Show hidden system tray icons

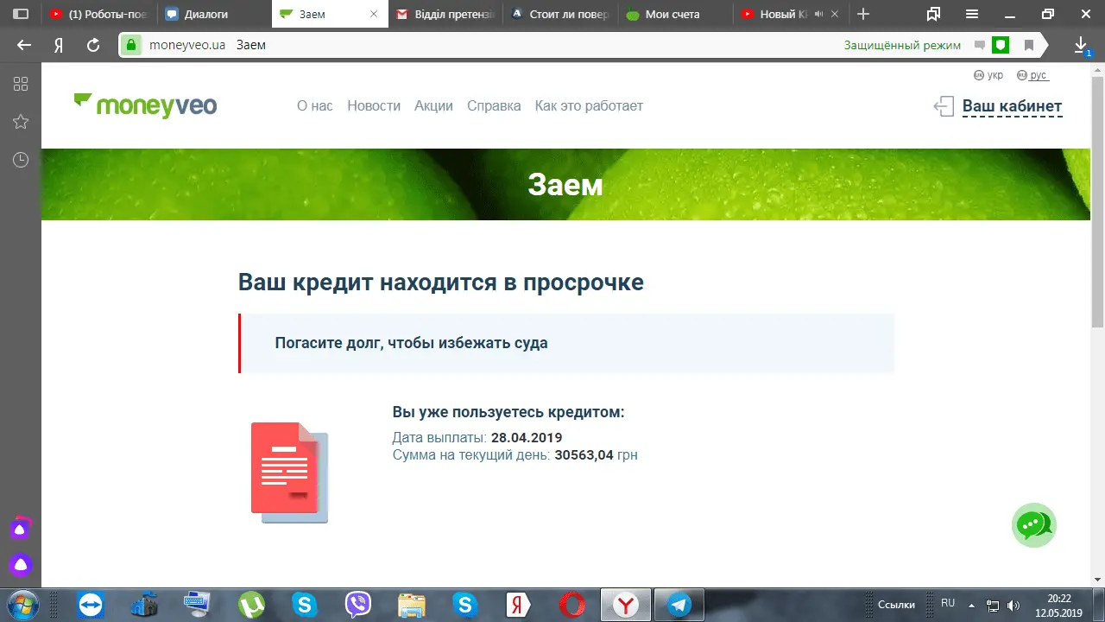click(x=971, y=605)
